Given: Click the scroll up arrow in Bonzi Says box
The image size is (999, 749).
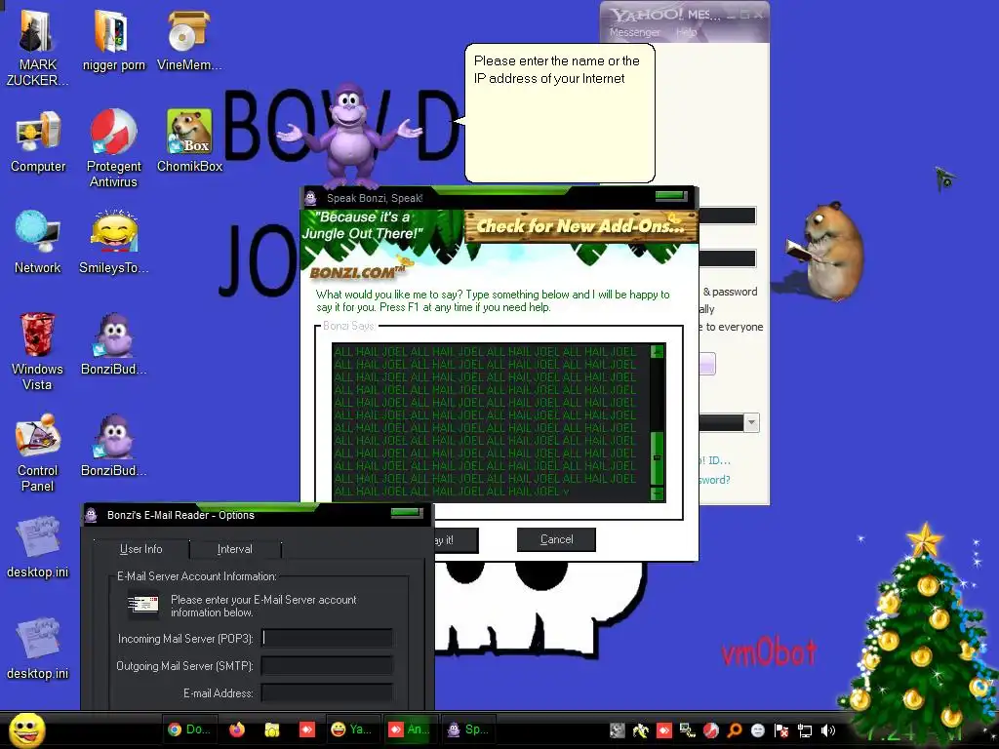Looking at the screenshot, I should [x=658, y=351].
